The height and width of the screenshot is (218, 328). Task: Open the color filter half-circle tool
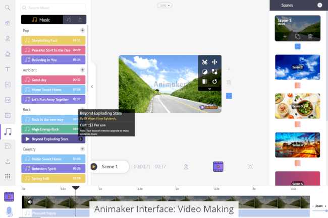click(204, 72)
